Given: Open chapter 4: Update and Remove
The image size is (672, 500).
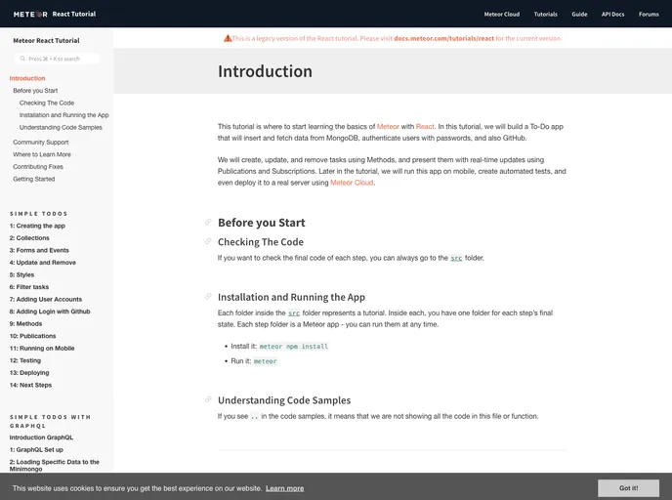Looking at the screenshot, I should [x=42, y=263].
